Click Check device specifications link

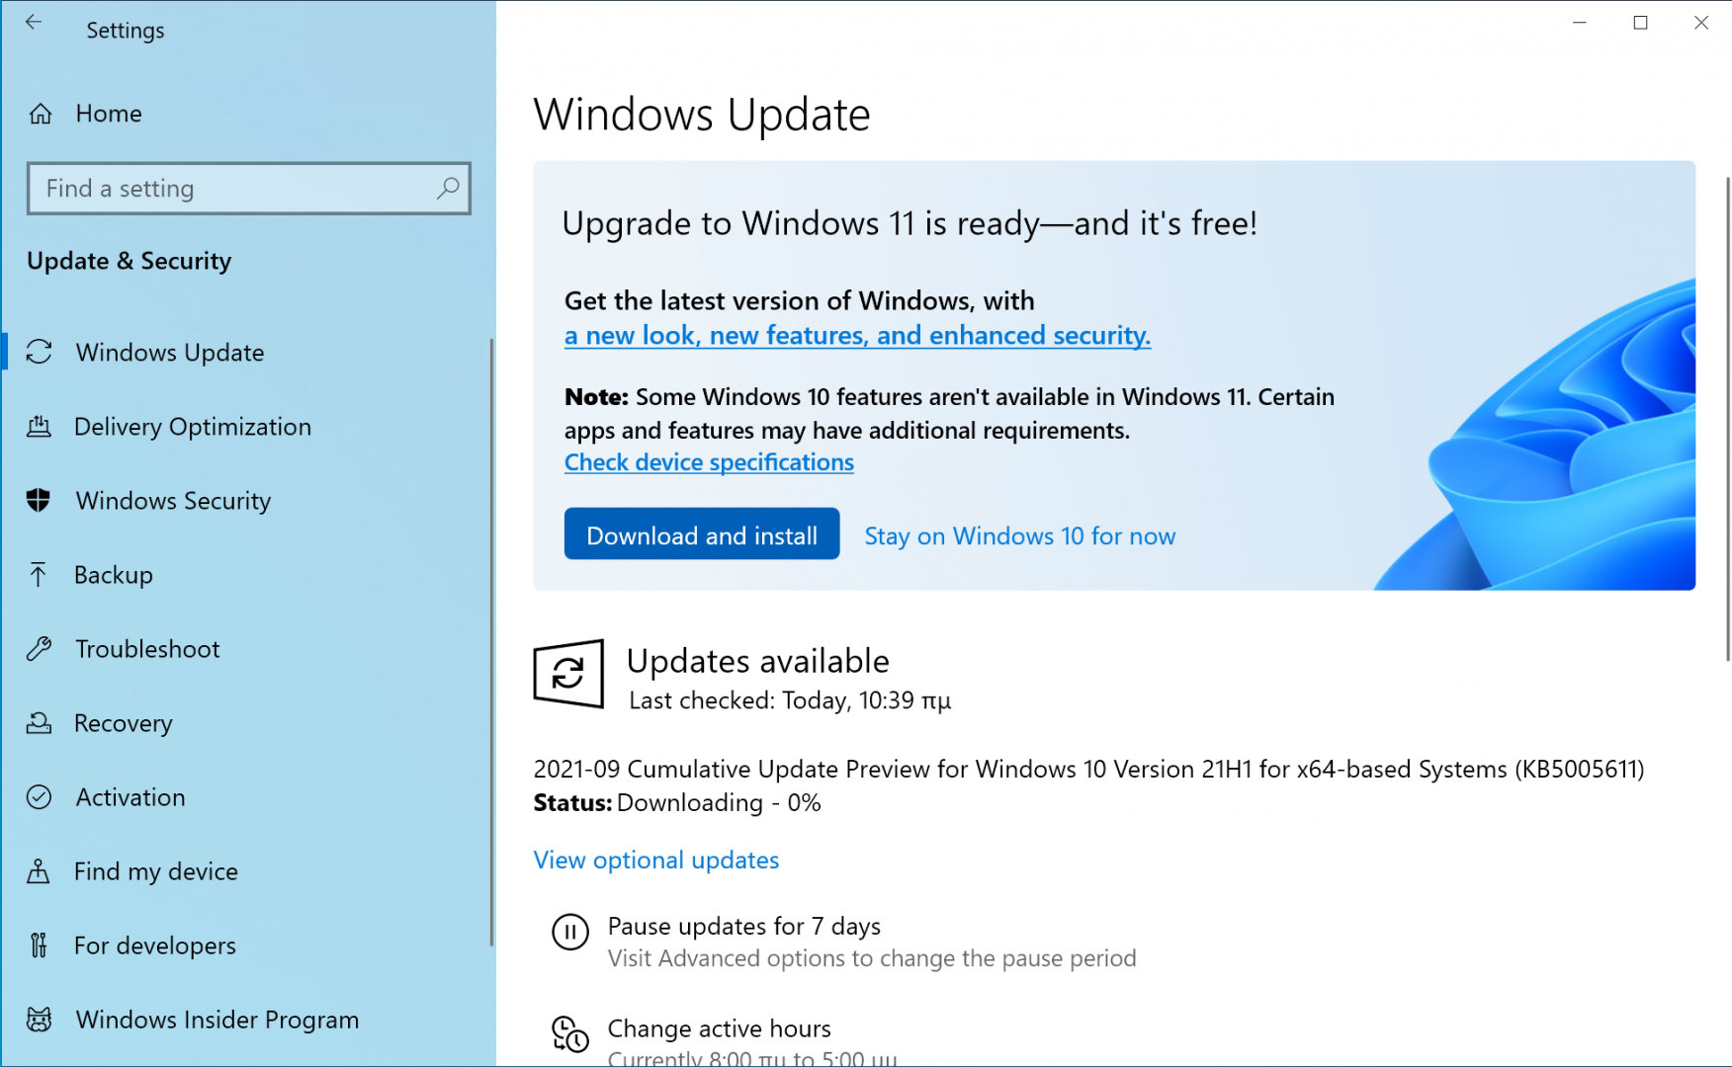point(709,462)
